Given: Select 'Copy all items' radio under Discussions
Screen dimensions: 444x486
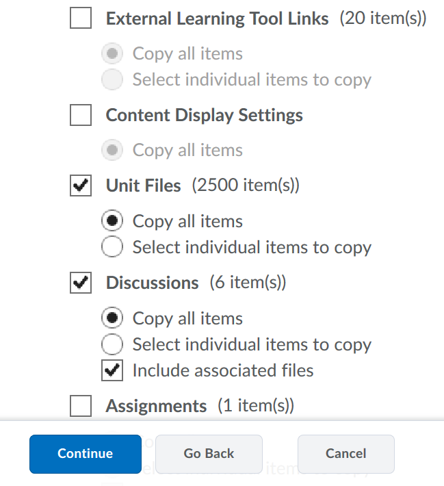Looking at the screenshot, I should 112,318.
